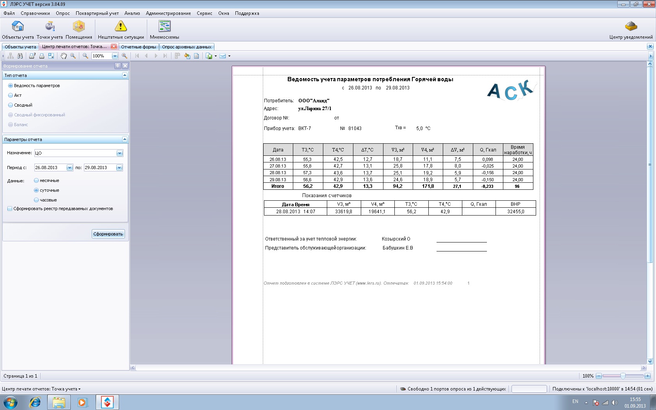This screenshot has height=410, width=656.
Task: Open Мнемосхемы toolbar icon
Action: [164, 30]
